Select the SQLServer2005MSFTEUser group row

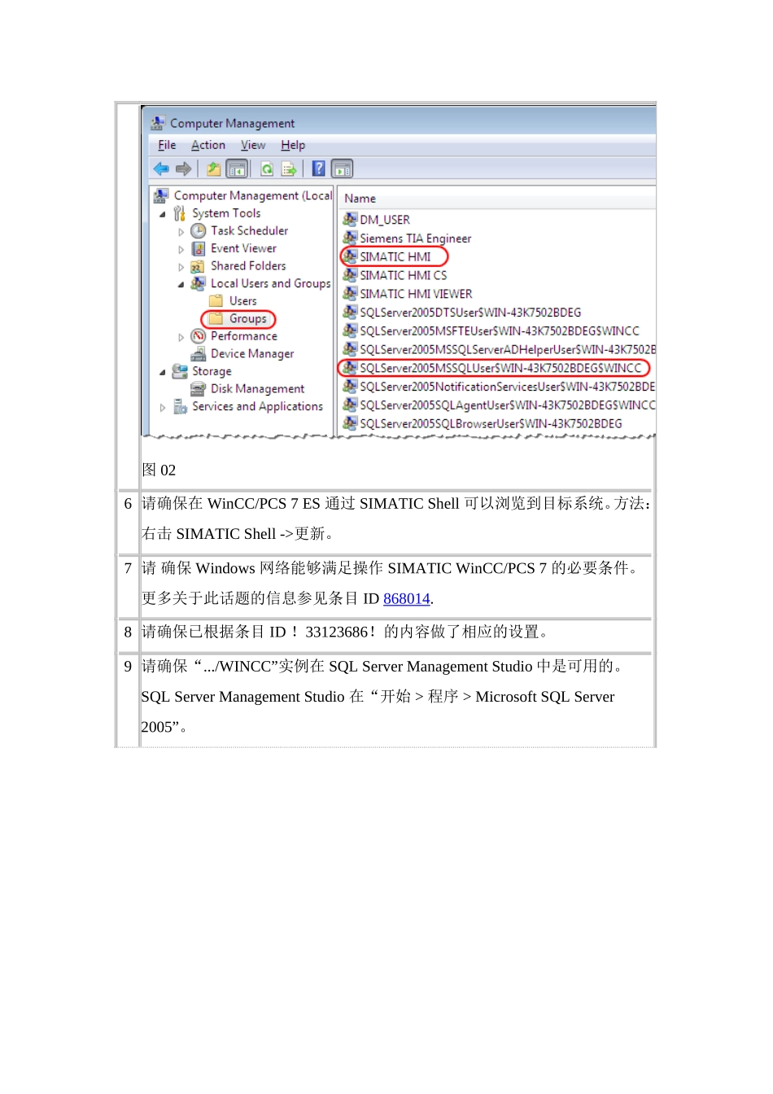500,331
